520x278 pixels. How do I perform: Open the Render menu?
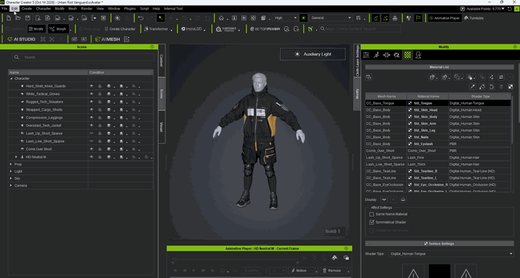(x=86, y=8)
